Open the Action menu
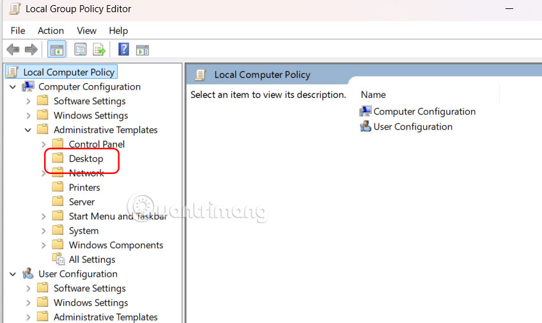This screenshot has height=323, width=542. click(51, 31)
